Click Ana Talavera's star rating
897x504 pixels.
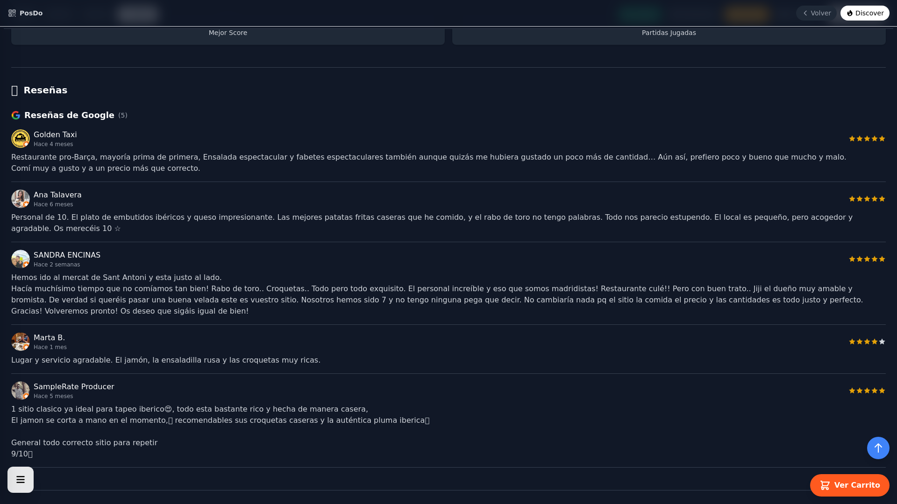click(x=867, y=199)
